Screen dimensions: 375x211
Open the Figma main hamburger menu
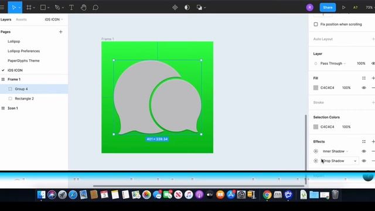(2, 8)
